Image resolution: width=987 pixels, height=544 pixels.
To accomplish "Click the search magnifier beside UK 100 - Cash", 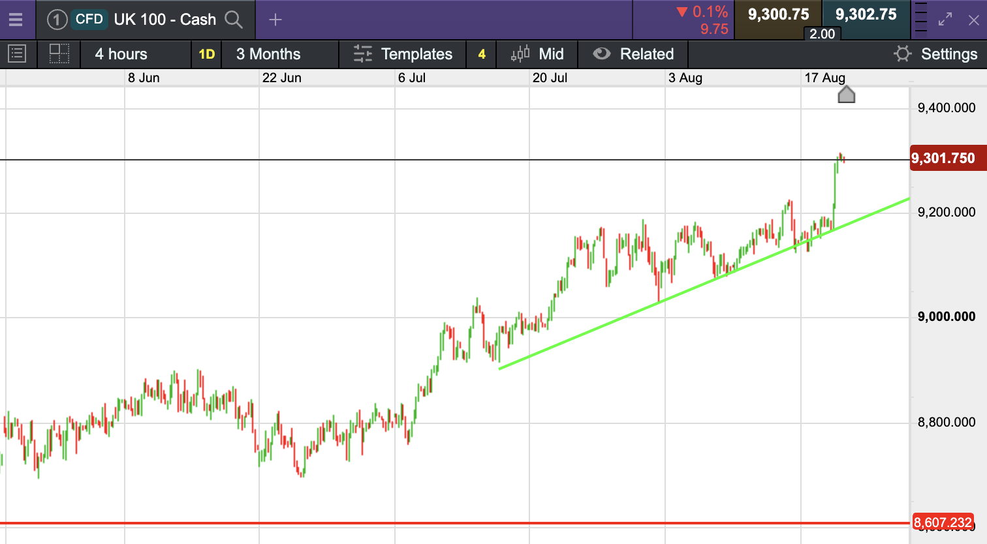I will point(234,20).
